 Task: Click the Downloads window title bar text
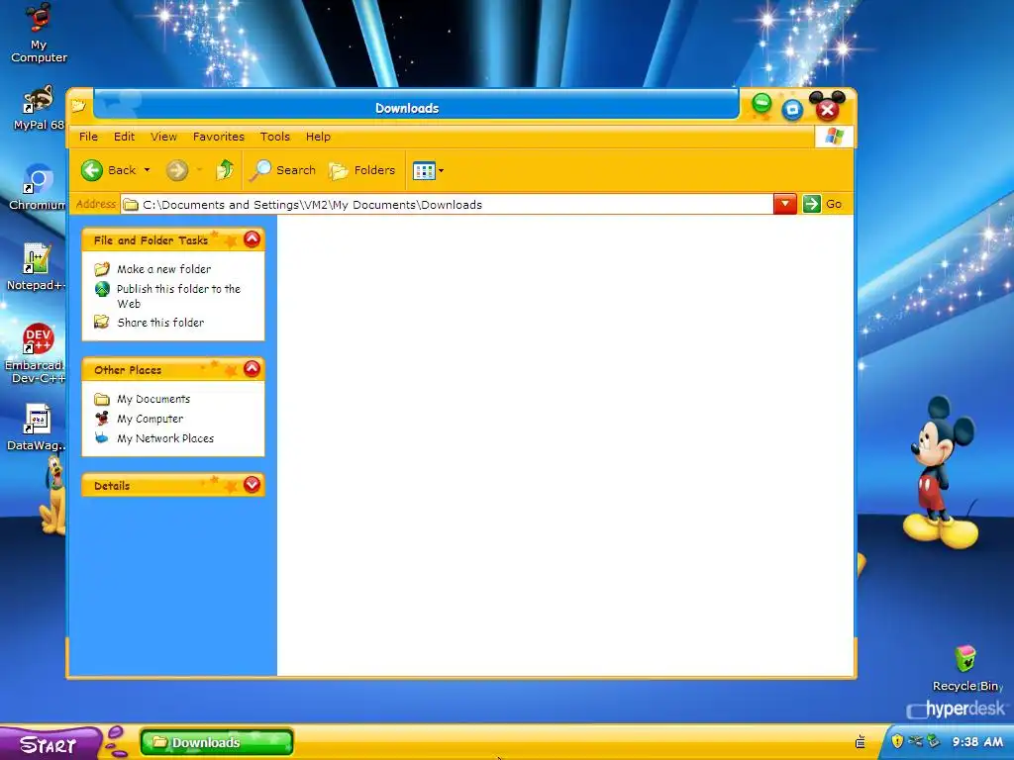407,108
